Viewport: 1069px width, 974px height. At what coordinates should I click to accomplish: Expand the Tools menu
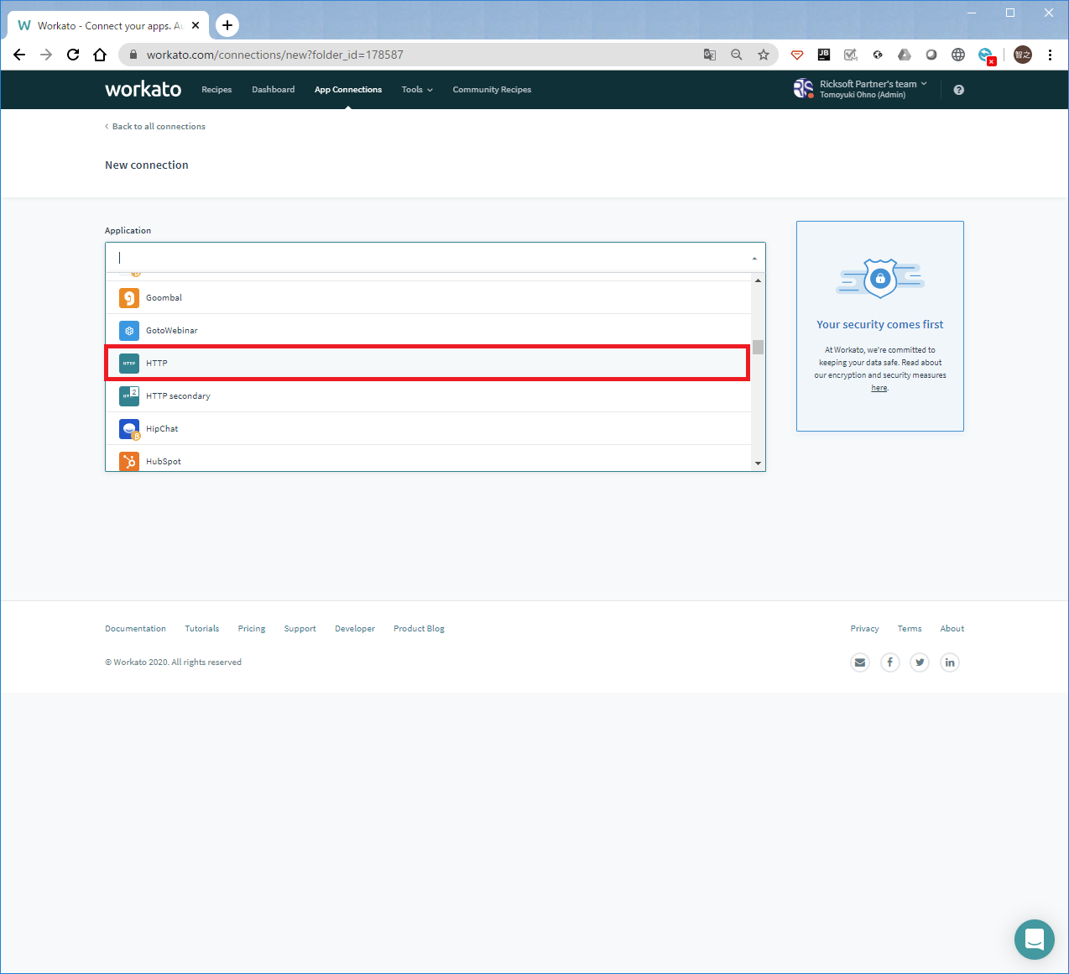[417, 90]
